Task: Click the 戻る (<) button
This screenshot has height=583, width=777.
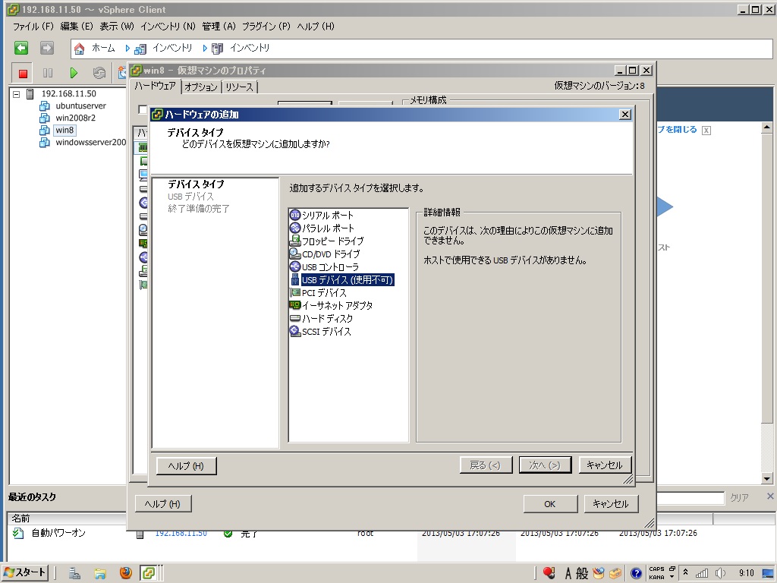Action: tap(486, 465)
